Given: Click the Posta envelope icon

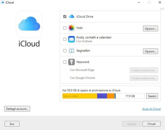Looking at the screenshot, I should click(x=71, y=39).
